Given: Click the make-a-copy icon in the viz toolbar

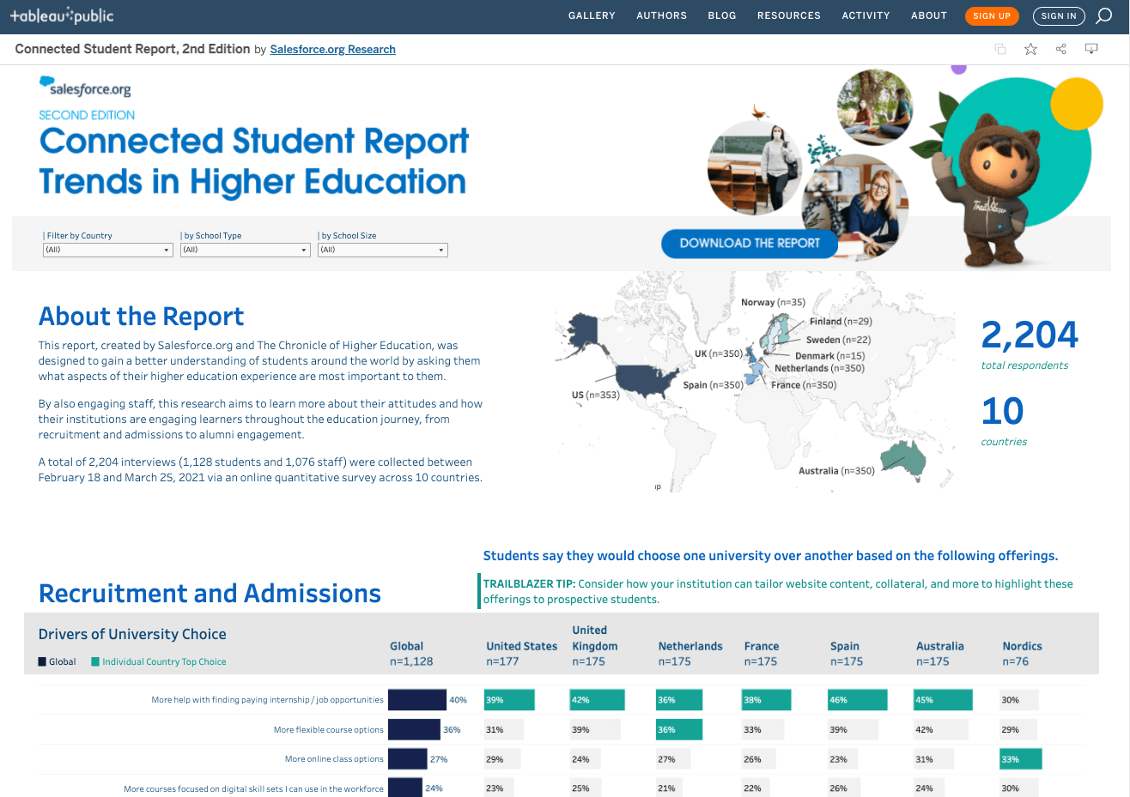Looking at the screenshot, I should click(x=1000, y=49).
